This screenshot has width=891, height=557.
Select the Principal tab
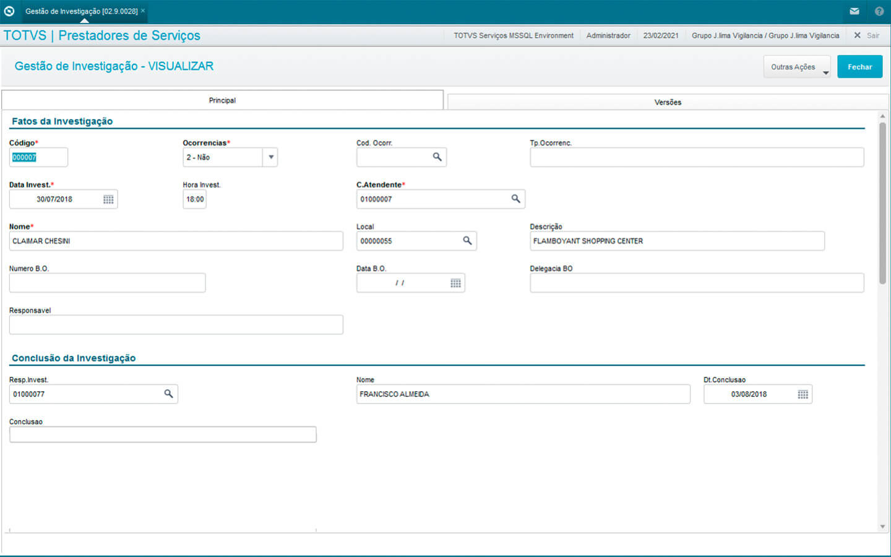point(222,100)
